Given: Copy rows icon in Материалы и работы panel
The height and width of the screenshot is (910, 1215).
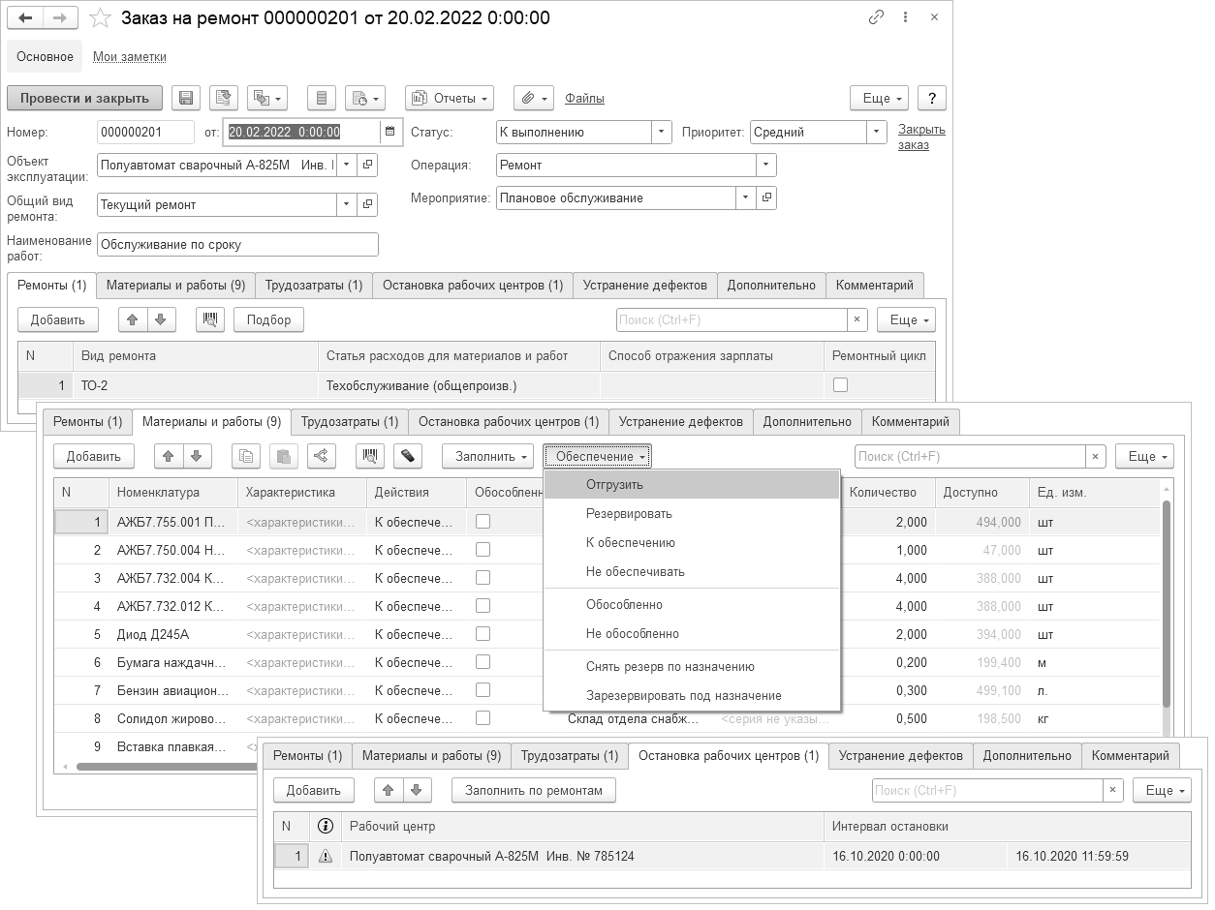Looking at the screenshot, I should pos(247,456).
